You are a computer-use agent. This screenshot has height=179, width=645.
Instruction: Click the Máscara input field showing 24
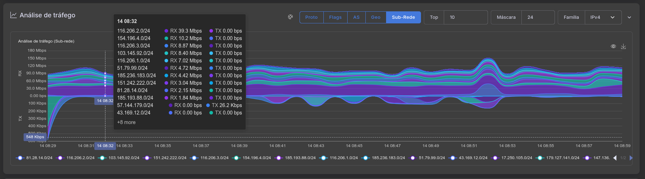[x=537, y=17]
